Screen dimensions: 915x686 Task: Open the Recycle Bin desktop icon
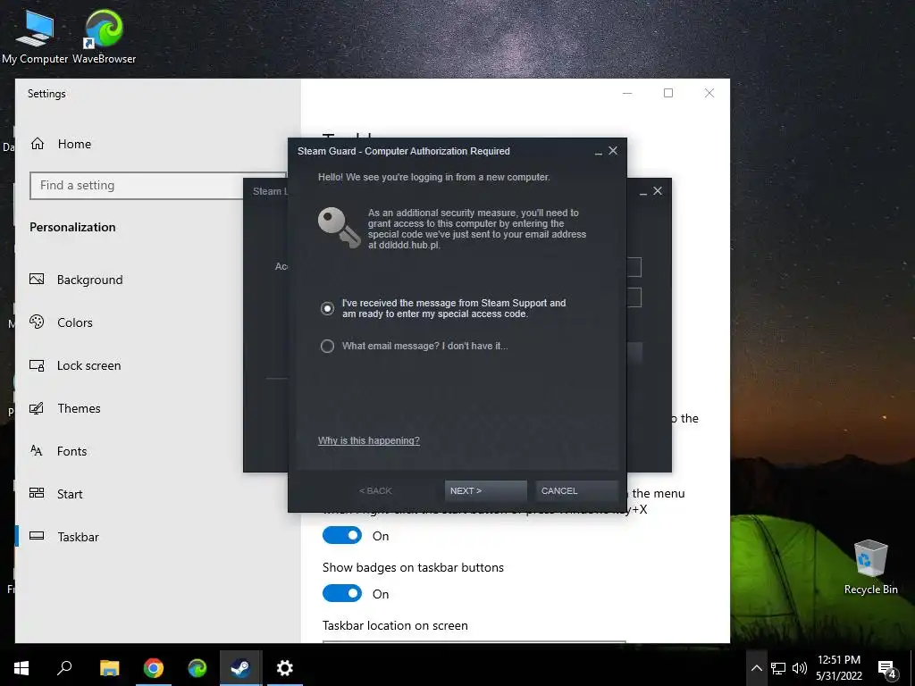click(x=870, y=567)
